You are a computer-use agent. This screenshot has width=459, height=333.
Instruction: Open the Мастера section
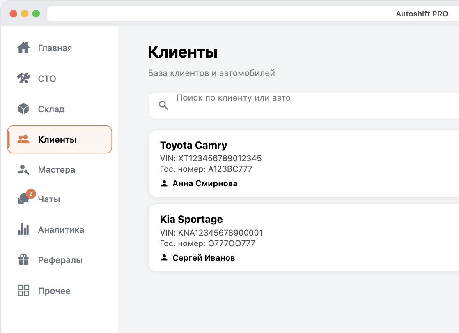[60, 169]
